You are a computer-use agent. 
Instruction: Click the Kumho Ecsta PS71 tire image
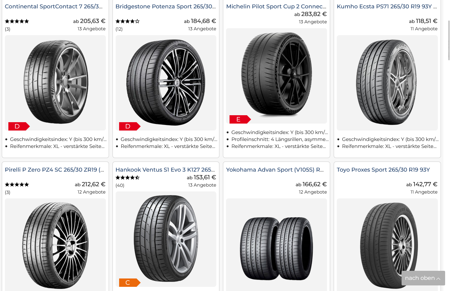coord(387,83)
